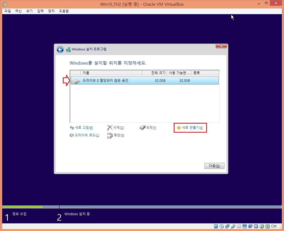
Task: Click the display monitor status icon
Action: (244, 226)
